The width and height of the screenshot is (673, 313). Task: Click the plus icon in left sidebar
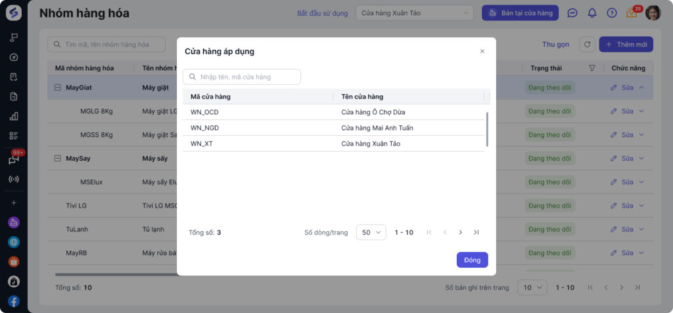coord(14,203)
